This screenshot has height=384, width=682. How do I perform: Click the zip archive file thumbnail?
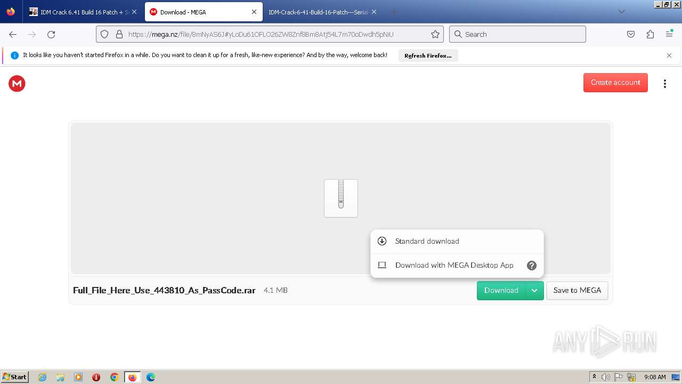pos(341,198)
